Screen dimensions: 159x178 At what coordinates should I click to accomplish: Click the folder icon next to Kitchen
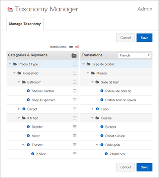(24, 118)
